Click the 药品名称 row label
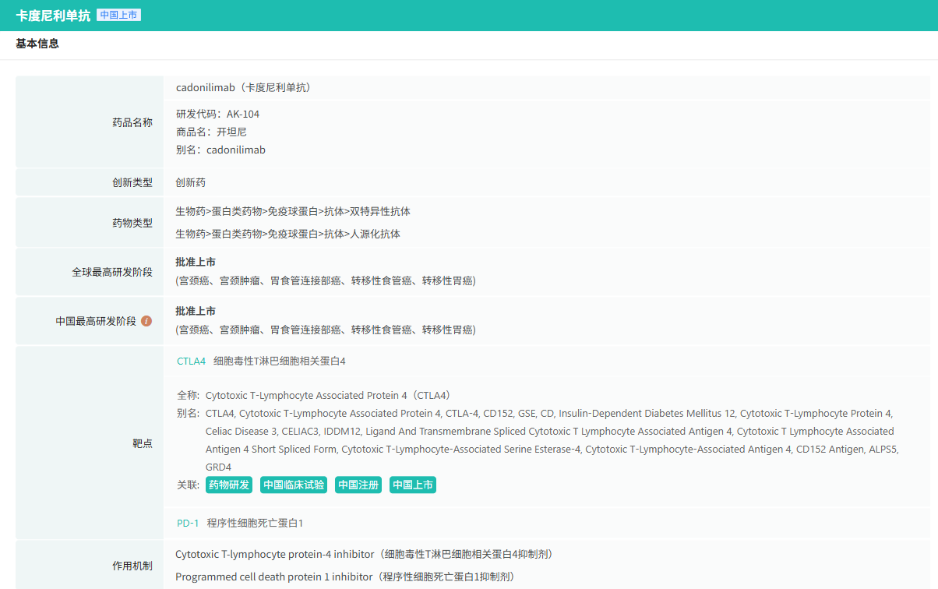The height and width of the screenshot is (589, 938). [x=132, y=122]
